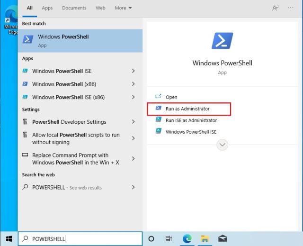Click the Windows Start button
Screen dimensions: 303x246
(9, 238)
